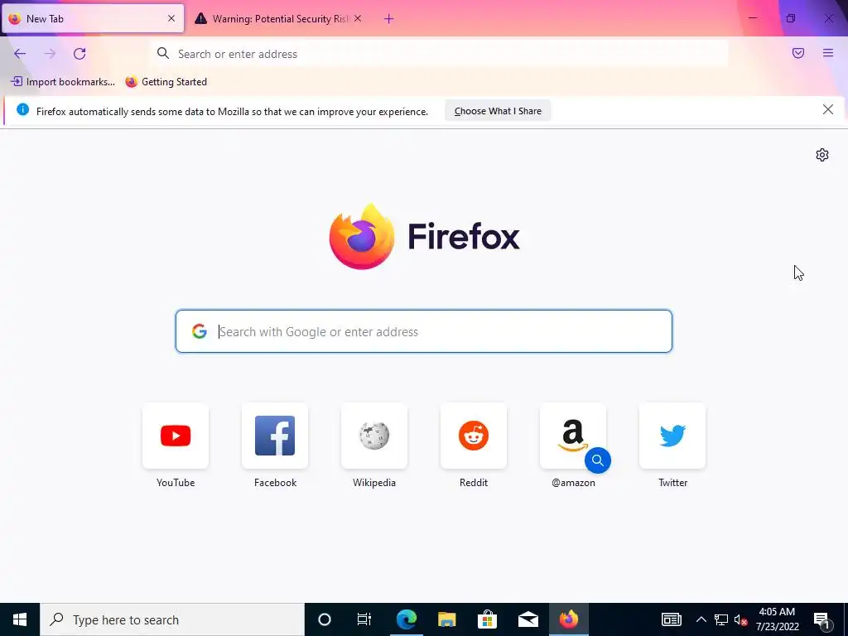Open the clock showing 4:05 AM
Viewport: 848px width, 636px height.
point(777,619)
